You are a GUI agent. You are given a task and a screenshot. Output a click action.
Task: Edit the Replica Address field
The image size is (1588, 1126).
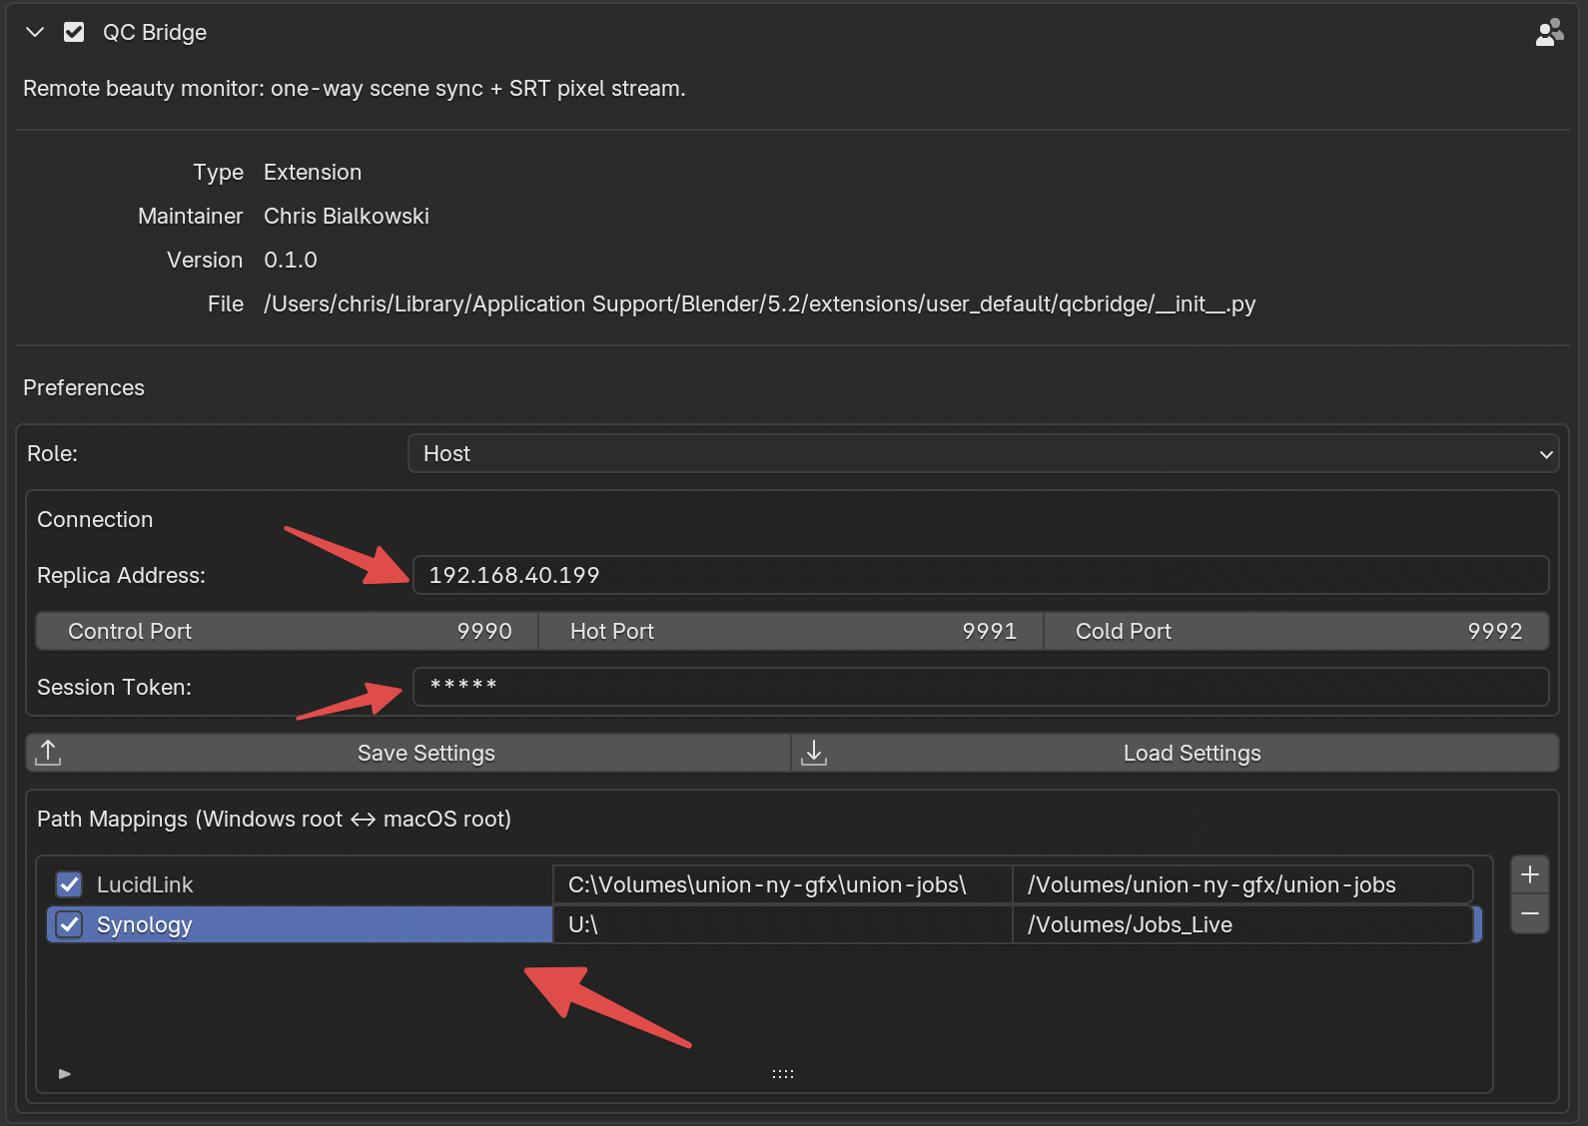[x=981, y=575]
